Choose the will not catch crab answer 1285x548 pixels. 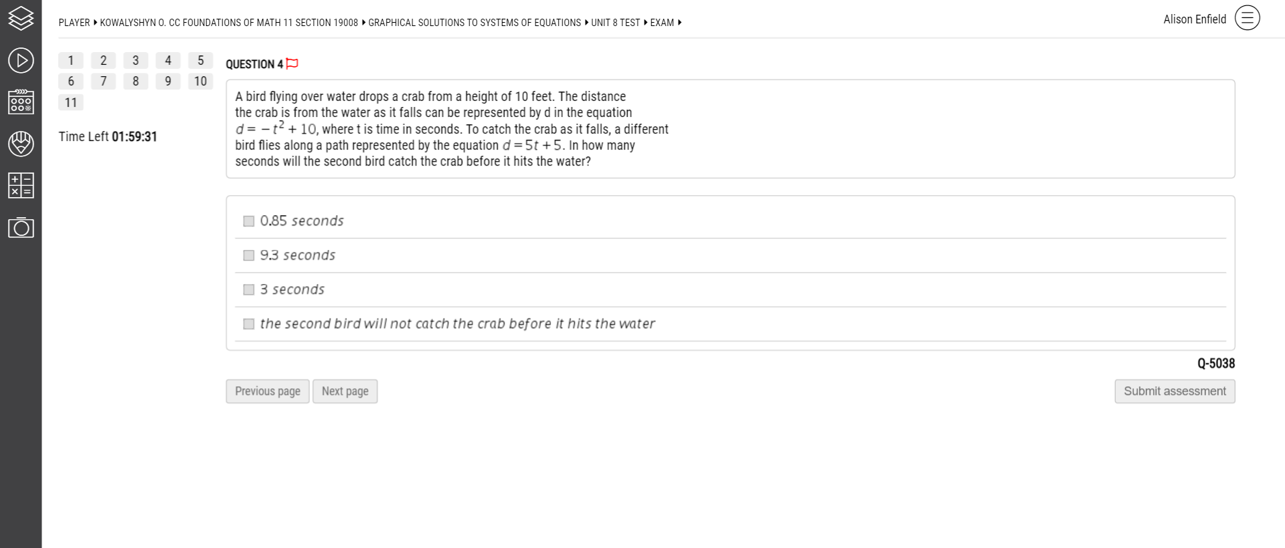[249, 323]
